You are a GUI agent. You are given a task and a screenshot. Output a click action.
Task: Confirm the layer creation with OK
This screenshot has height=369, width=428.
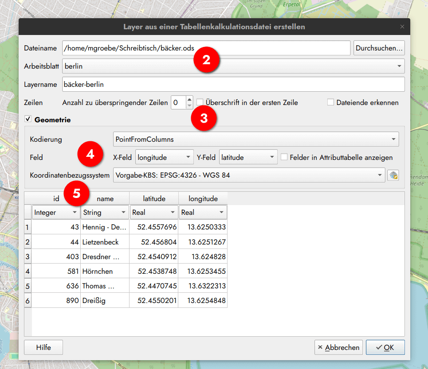(385, 347)
